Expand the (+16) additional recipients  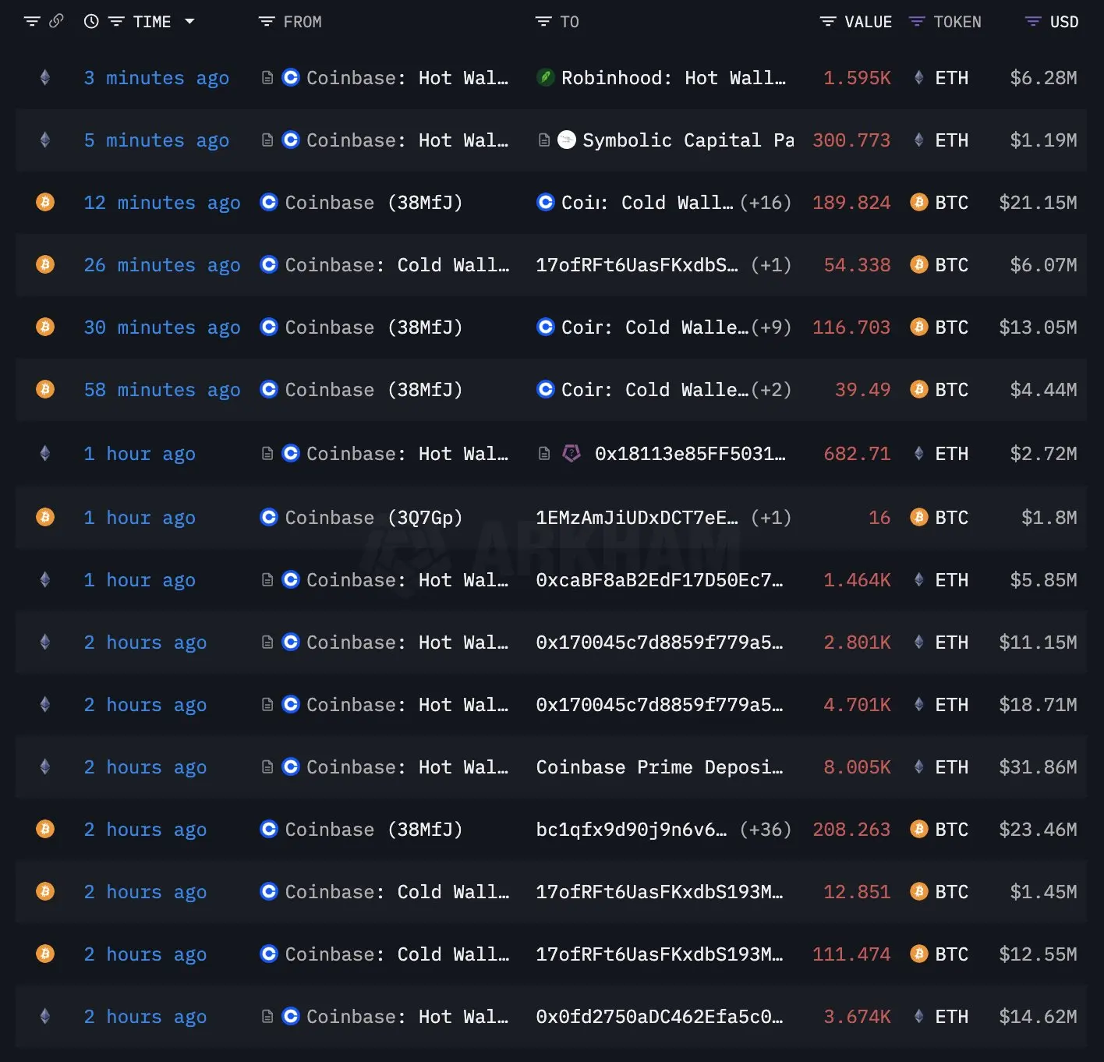[x=766, y=203]
